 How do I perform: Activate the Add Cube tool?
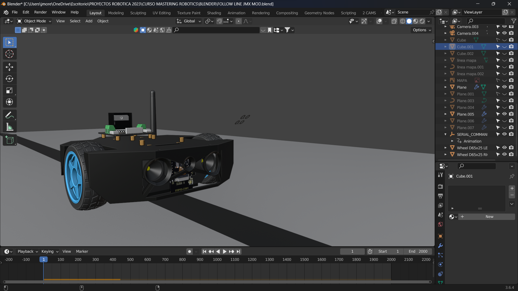click(x=9, y=140)
